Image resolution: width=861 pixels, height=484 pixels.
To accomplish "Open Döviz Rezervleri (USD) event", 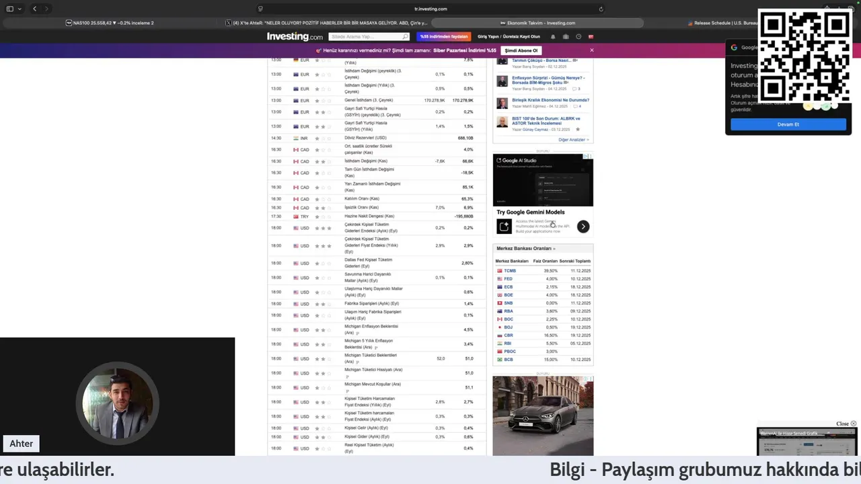I will 365,138.
